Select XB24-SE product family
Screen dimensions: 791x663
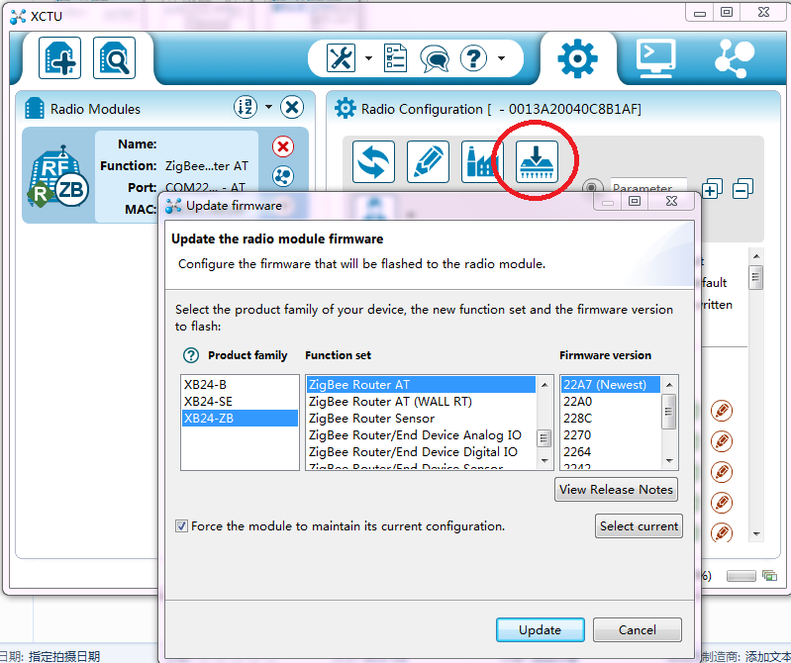(x=240, y=402)
